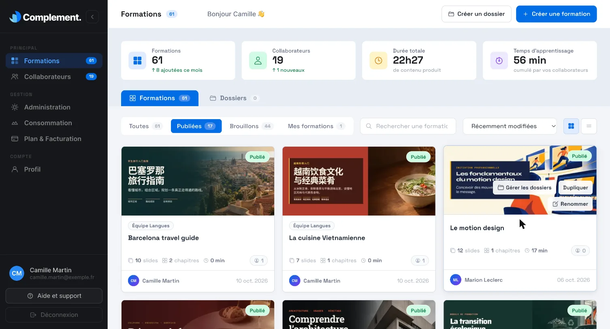Select the Mes formations filter
The height and width of the screenshot is (329, 610).
click(316, 126)
